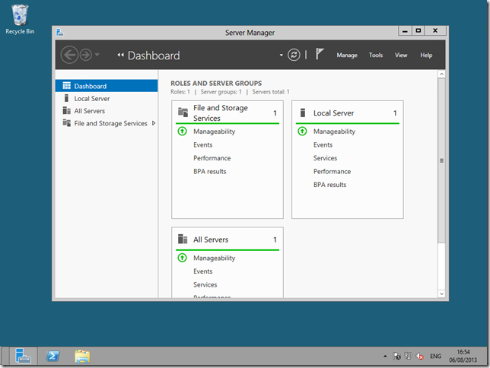Click the dashboard scrollbar down arrow

point(441,293)
